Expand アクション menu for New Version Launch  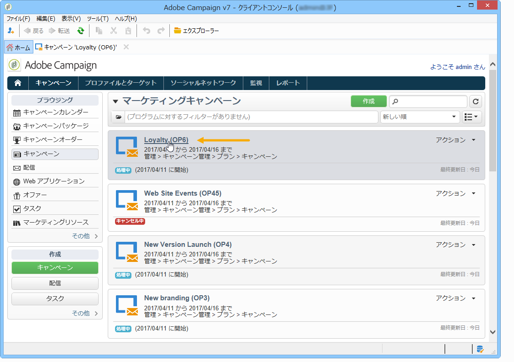coord(456,245)
